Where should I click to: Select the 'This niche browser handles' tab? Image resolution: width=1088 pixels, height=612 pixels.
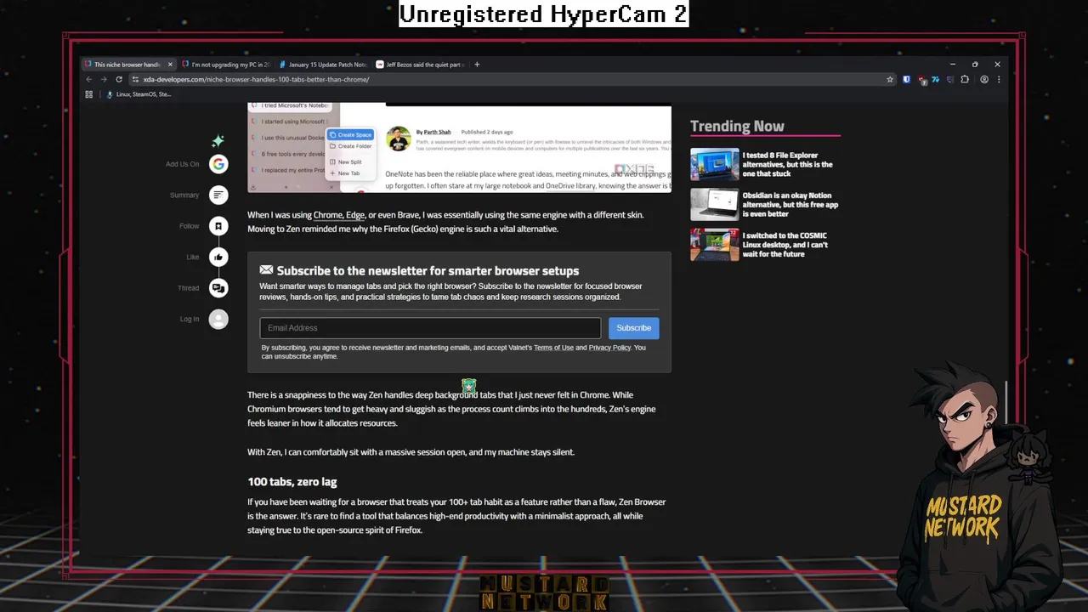coord(127,64)
